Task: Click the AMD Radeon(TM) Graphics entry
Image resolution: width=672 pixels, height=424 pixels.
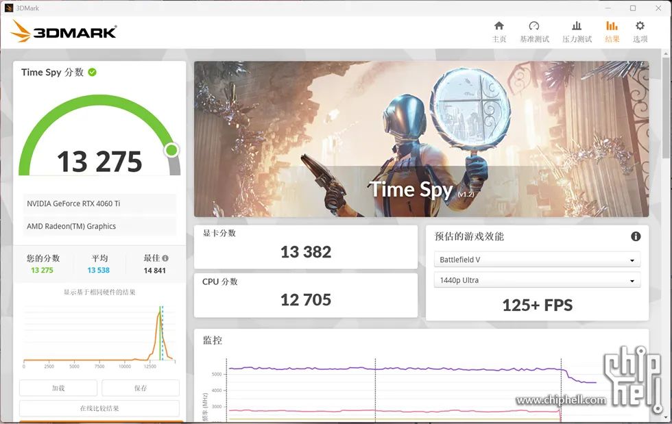Action: click(99, 226)
